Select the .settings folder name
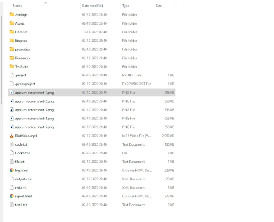274x222 pixels. click(x=21, y=14)
